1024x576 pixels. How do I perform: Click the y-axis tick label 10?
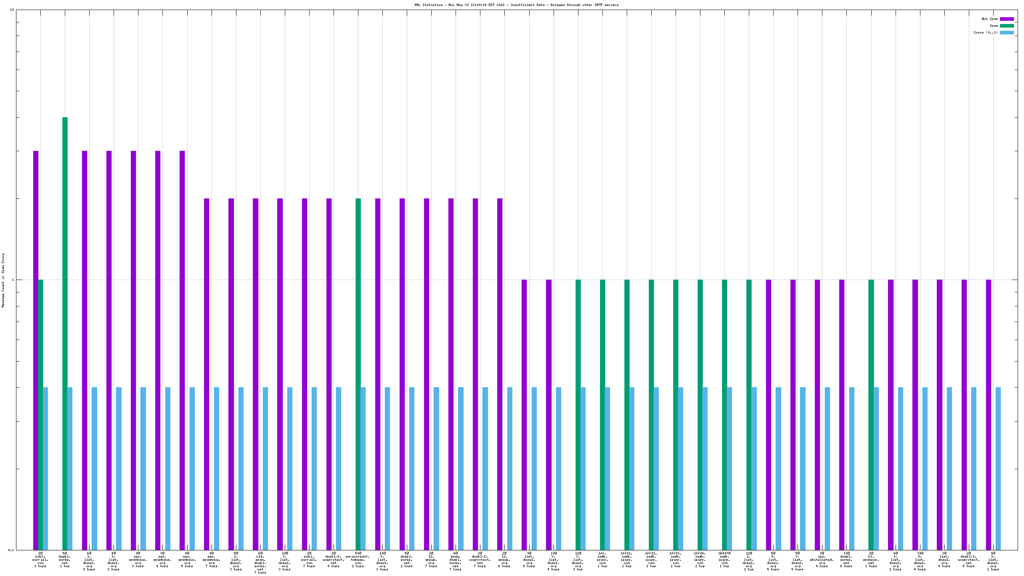(x=12, y=10)
